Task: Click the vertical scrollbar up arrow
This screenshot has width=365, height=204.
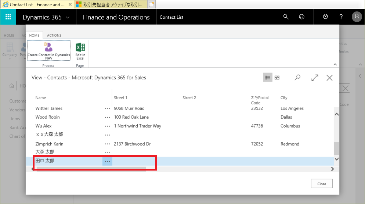Action: [x=336, y=114]
